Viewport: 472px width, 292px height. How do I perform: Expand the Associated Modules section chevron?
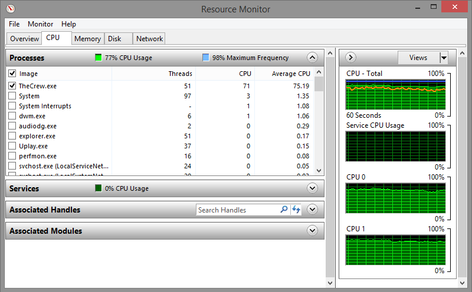pos(312,231)
